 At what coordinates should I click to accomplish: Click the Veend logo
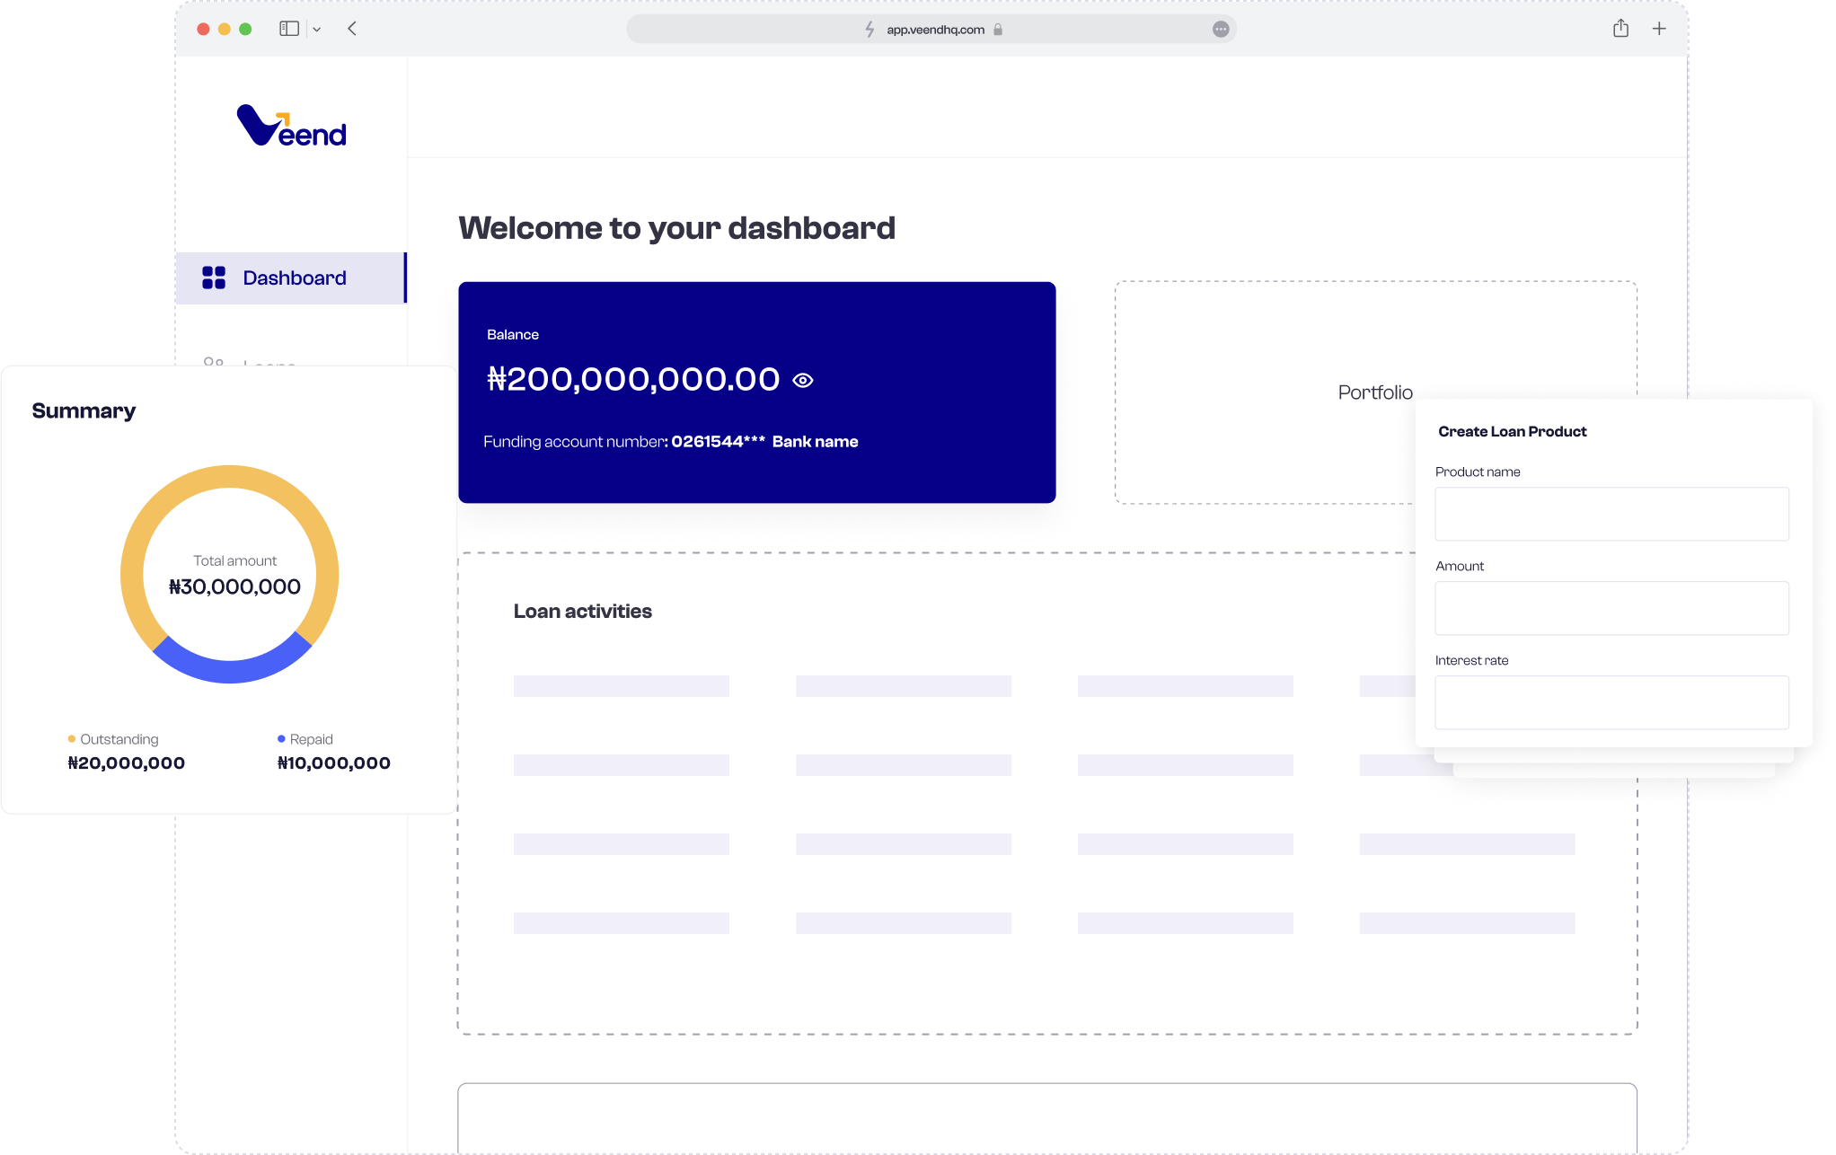point(291,126)
